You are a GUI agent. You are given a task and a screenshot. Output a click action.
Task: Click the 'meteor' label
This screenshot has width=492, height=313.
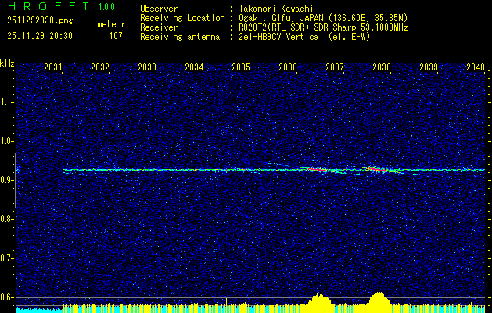pyautogui.click(x=111, y=24)
